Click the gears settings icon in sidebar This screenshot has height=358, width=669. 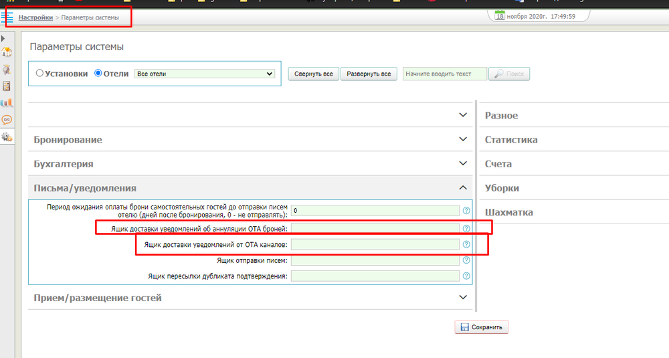tap(7, 137)
